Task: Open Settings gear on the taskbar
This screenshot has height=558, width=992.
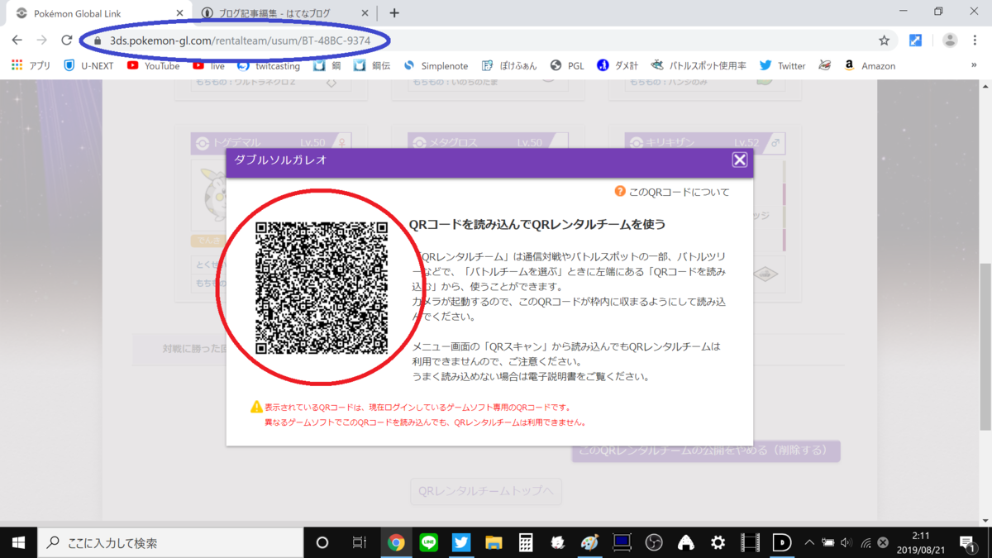Action: (718, 542)
